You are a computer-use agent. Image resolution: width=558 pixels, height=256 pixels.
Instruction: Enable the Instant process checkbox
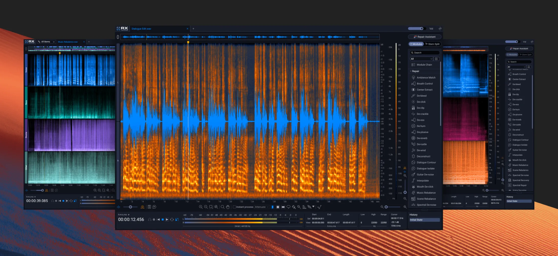(234, 207)
